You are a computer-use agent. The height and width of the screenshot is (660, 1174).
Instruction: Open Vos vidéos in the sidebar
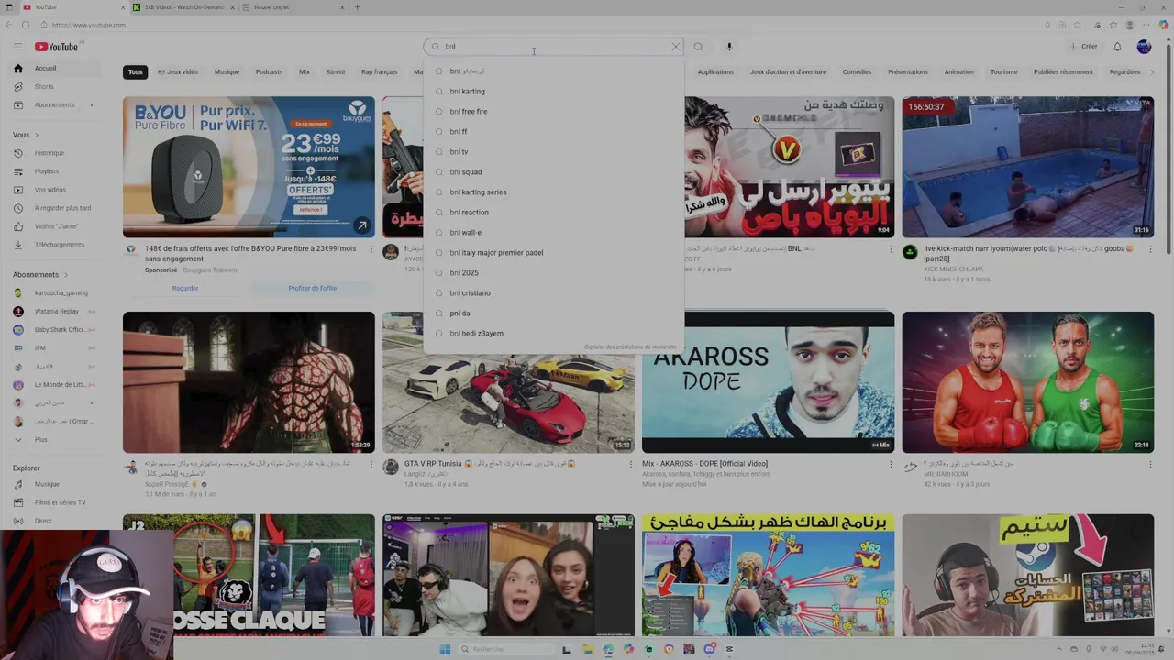click(56, 190)
